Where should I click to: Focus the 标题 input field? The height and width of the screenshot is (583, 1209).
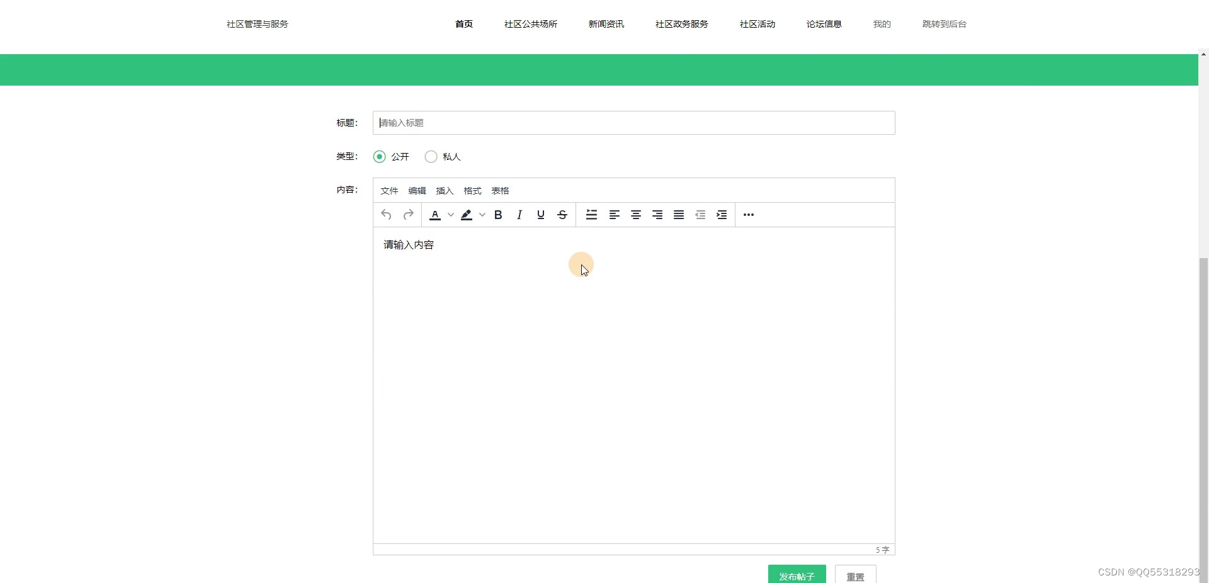coord(634,123)
